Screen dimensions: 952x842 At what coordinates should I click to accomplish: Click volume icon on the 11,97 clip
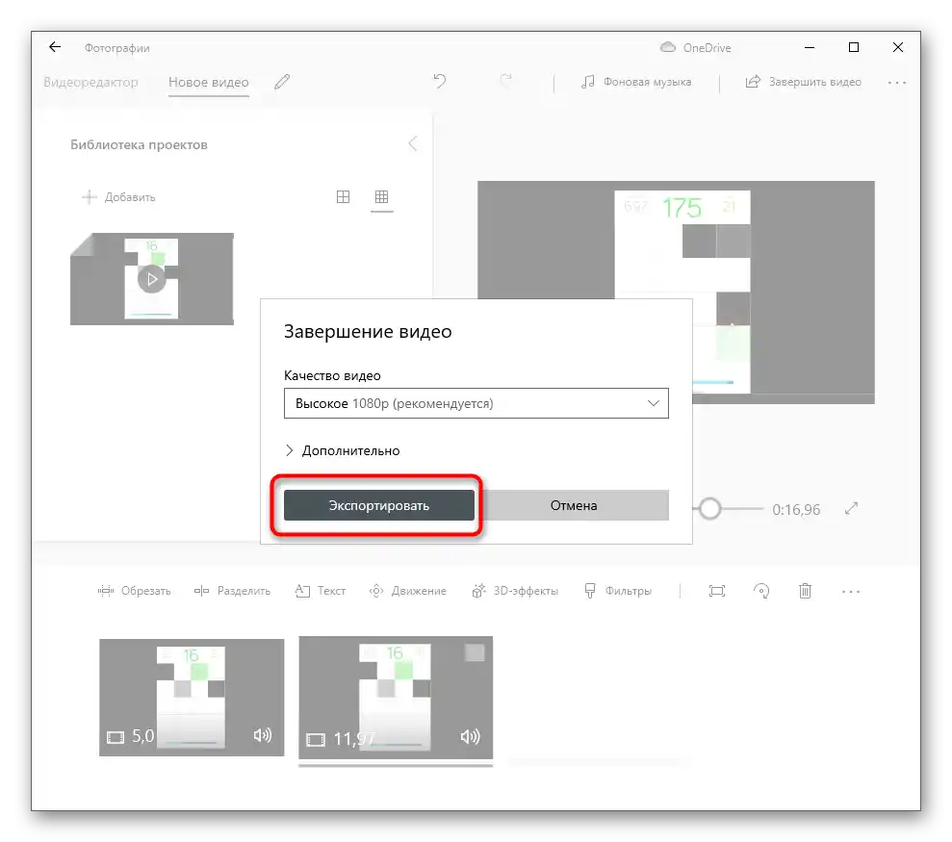tap(470, 737)
